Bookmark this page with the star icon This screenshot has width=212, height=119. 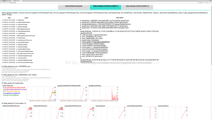[198, 3]
